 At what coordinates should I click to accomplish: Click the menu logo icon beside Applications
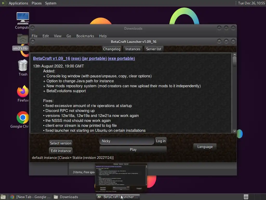4,3
